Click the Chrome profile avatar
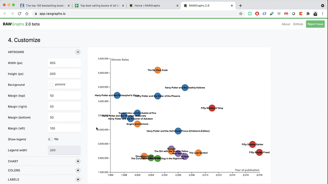Viewport: 328px width, 184px height. tap(315, 14)
